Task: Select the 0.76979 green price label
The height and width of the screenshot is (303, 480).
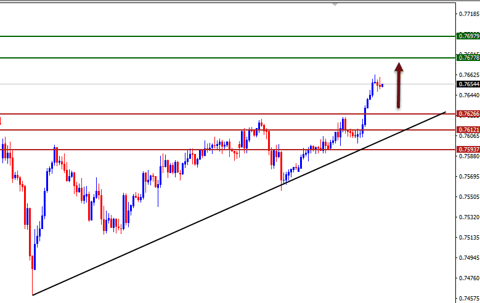Action: [x=468, y=36]
